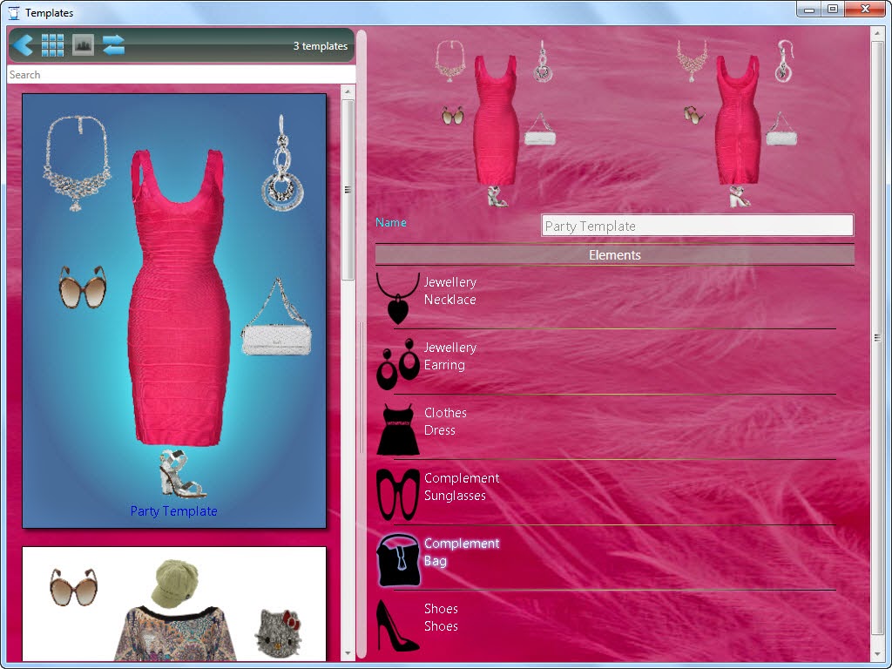892x669 pixels.
Task: Select the handbag silhouette icon under Elements
Action: [397, 558]
